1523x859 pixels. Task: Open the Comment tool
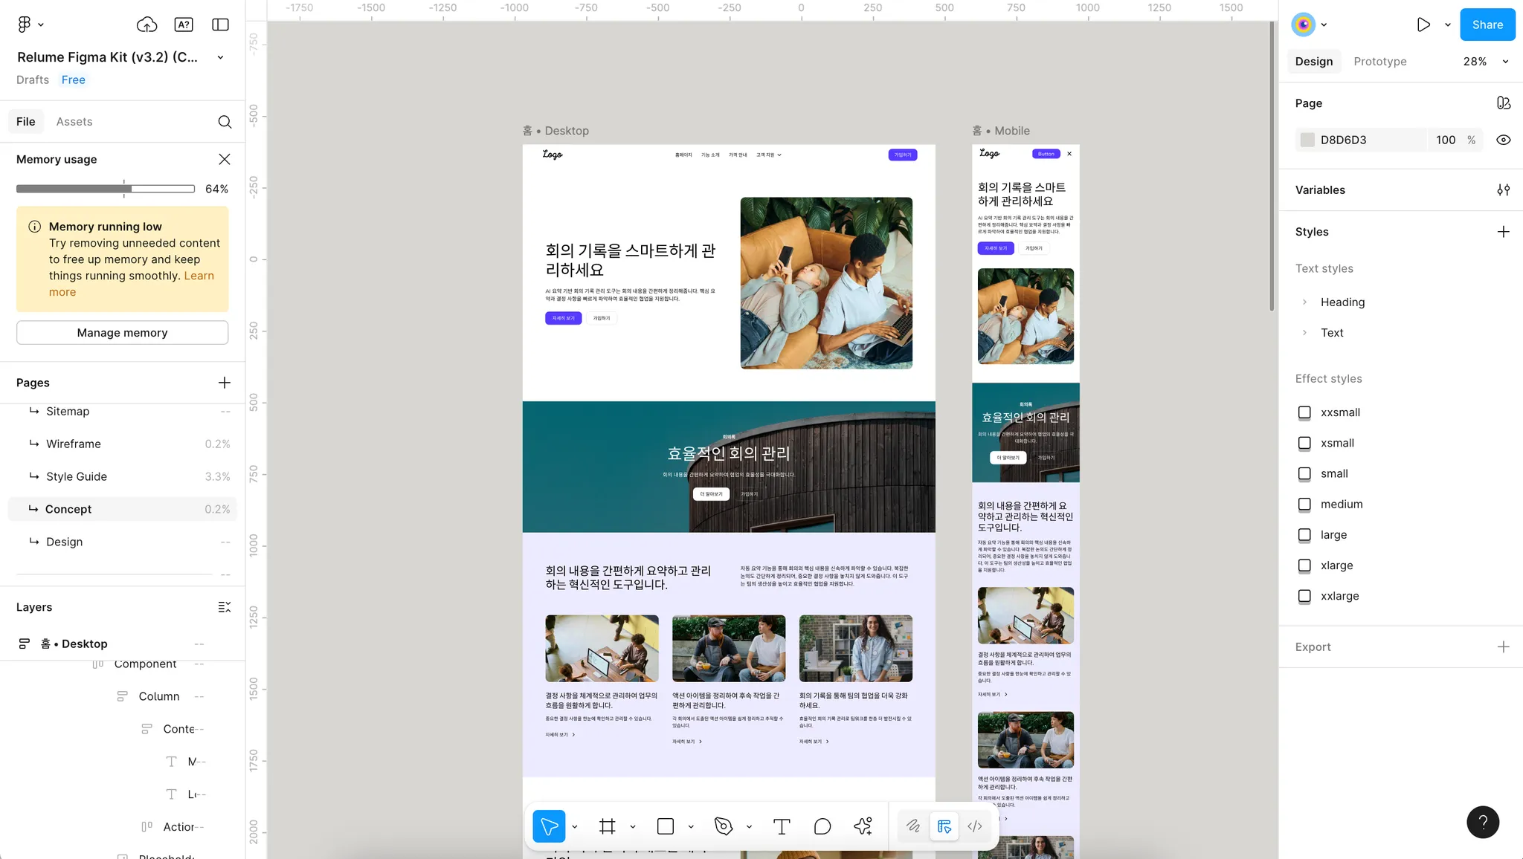click(821, 826)
